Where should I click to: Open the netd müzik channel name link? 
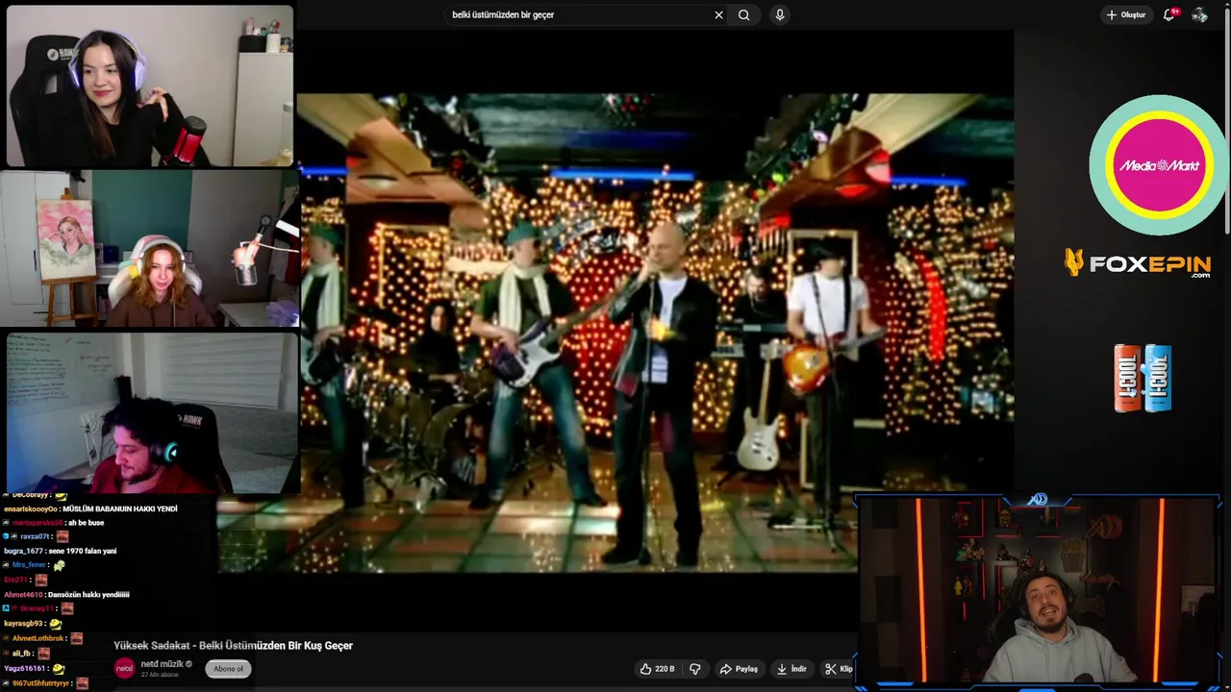[162, 664]
